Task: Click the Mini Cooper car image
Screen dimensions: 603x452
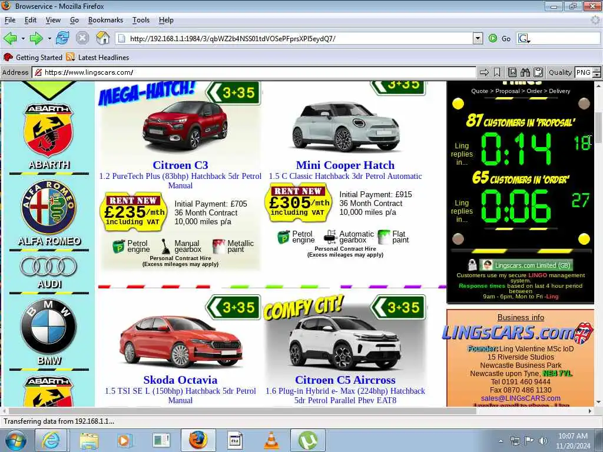Action: point(346,127)
